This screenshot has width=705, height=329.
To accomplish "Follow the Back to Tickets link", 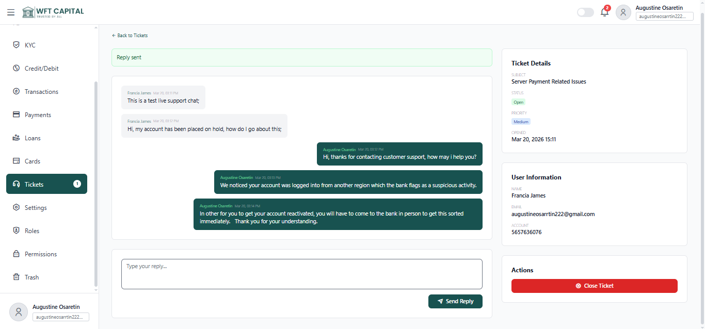I will 130,36.
